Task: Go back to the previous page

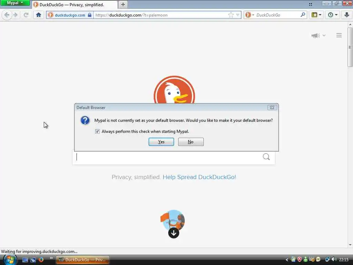Action: 7,15
